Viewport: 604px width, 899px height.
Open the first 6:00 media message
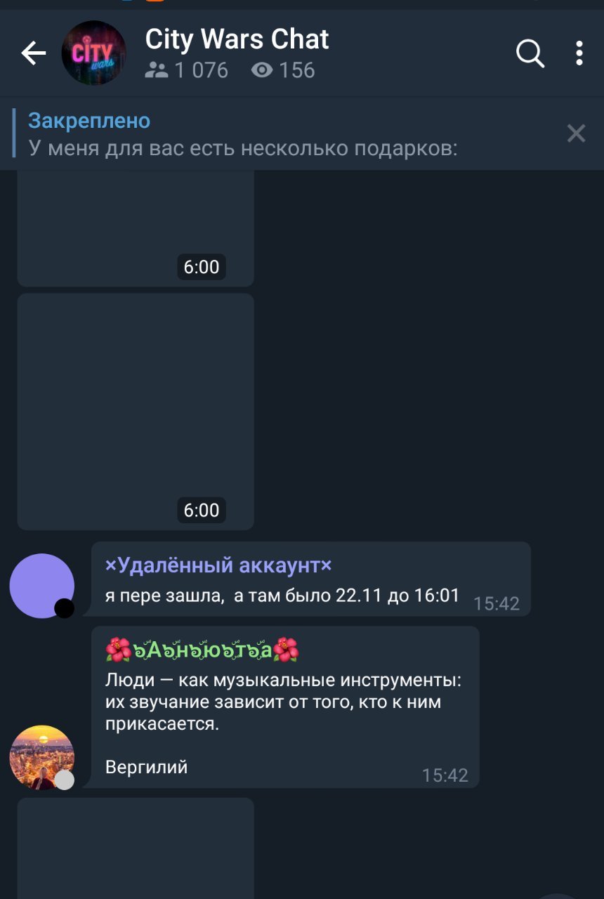pos(136,228)
